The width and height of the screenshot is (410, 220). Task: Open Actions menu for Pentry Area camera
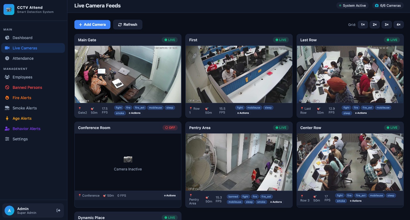coord(276,202)
